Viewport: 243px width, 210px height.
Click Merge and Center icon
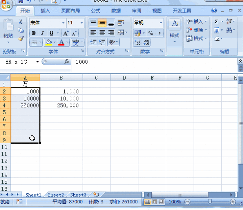(x=121, y=33)
